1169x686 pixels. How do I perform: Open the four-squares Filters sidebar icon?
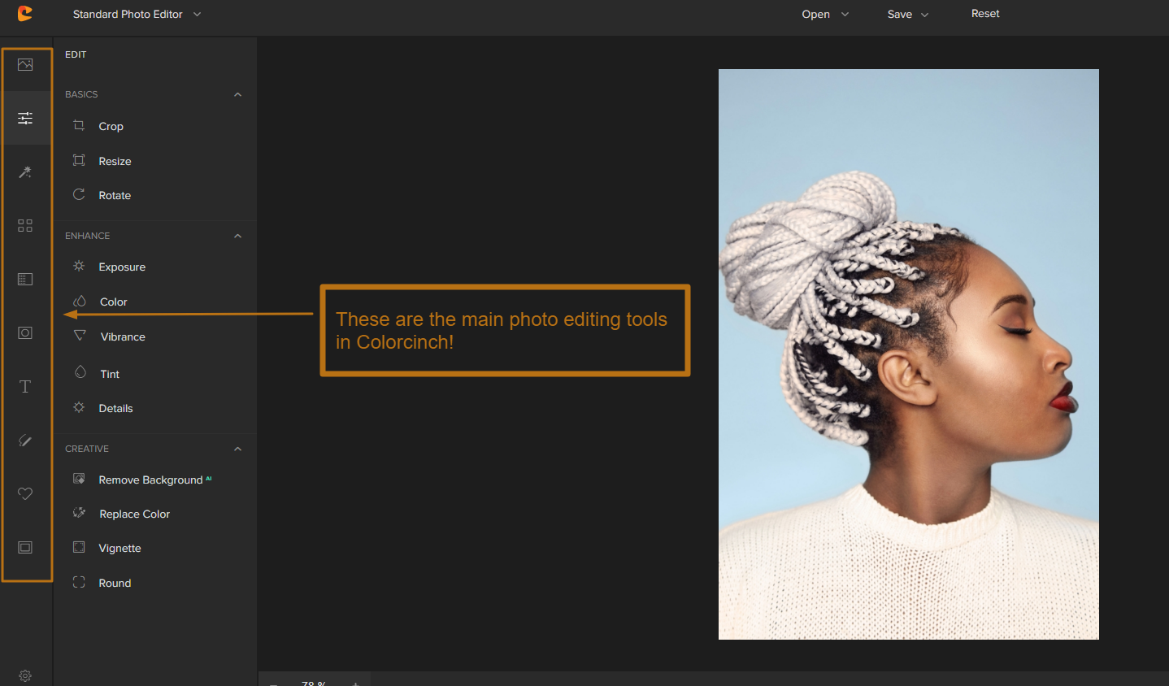coord(25,226)
